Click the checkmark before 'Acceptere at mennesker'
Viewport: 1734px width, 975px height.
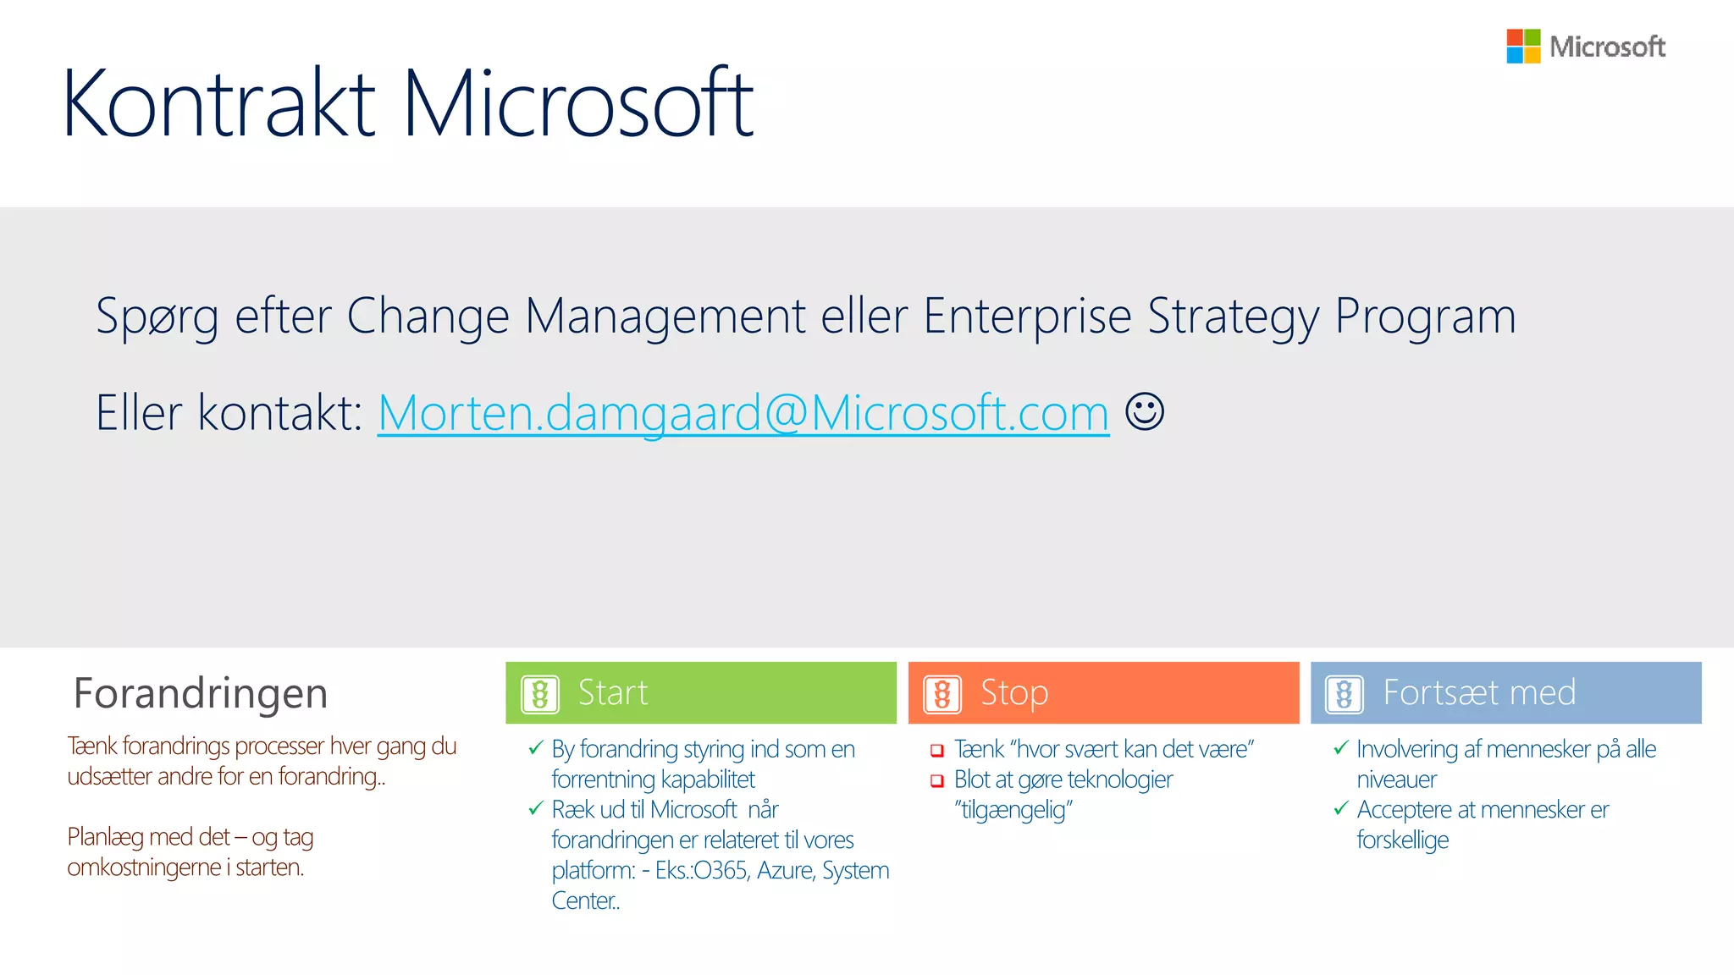(1340, 809)
